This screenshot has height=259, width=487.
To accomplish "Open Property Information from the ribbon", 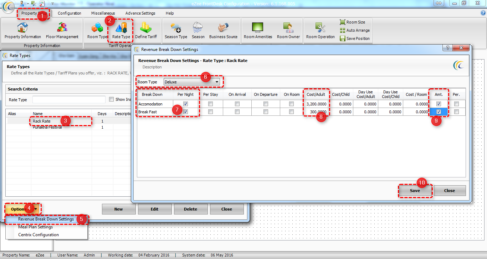I will tap(22, 31).
